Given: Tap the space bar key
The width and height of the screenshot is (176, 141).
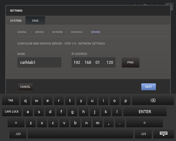Looking at the screenshot, I should click(x=81, y=134).
